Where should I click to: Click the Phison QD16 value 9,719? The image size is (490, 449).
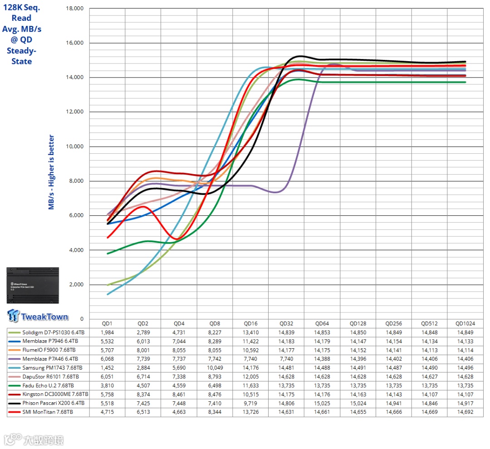coord(250,403)
